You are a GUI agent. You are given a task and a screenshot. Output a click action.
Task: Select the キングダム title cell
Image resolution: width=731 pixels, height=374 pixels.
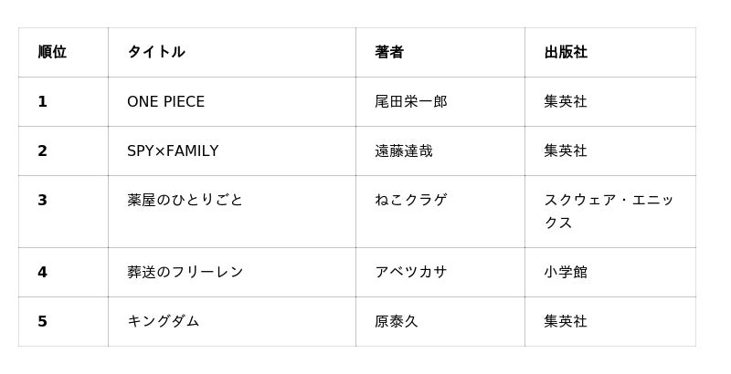(x=164, y=321)
